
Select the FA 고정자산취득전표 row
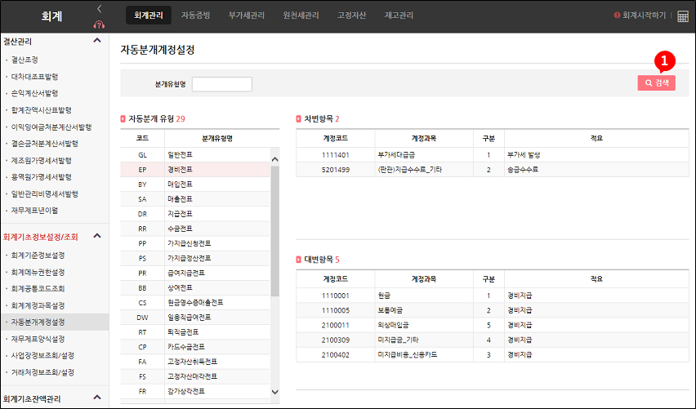pos(195,362)
